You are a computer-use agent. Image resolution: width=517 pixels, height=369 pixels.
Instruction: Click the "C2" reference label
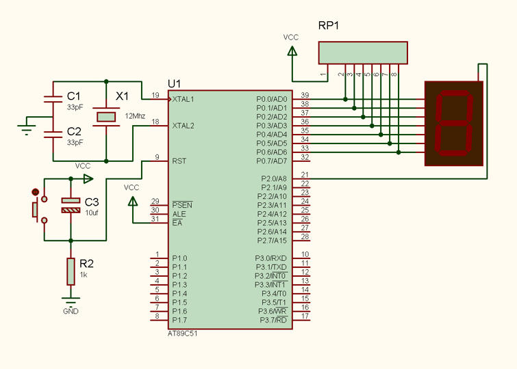pyautogui.click(x=74, y=132)
